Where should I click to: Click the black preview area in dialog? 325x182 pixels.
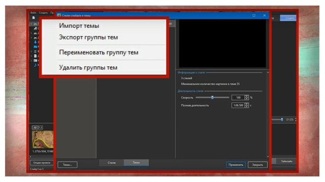click(x=222, y=43)
